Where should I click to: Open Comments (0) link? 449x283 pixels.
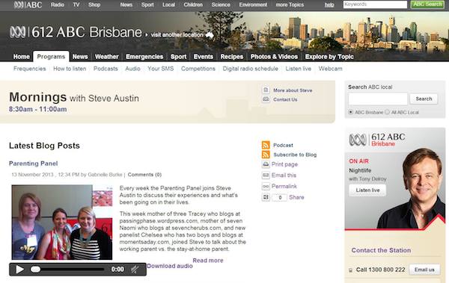click(144, 175)
